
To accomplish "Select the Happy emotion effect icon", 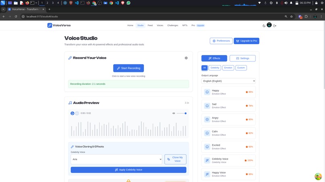I will pos(207,92).
